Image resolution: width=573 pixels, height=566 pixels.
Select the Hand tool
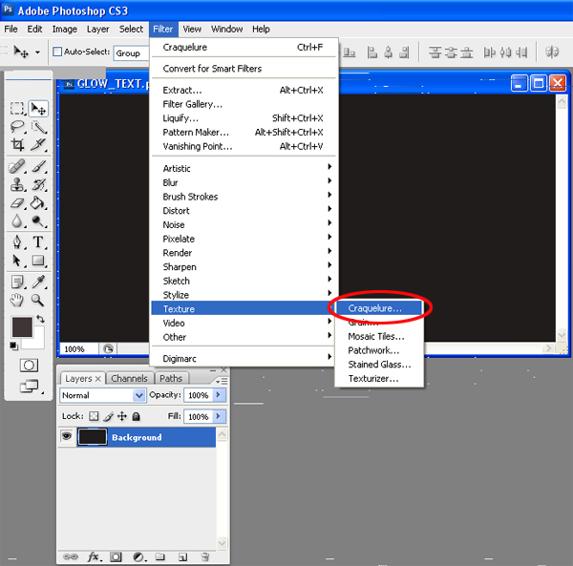tap(17, 300)
